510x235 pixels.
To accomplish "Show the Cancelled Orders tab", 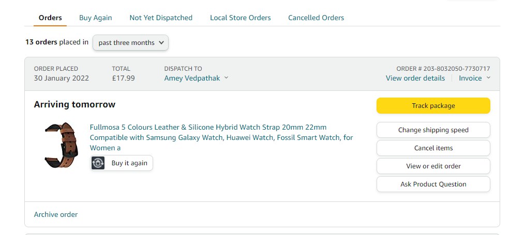I will coord(316,18).
